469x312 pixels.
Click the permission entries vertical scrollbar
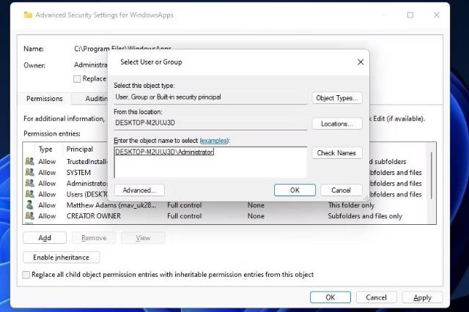pos(432,176)
